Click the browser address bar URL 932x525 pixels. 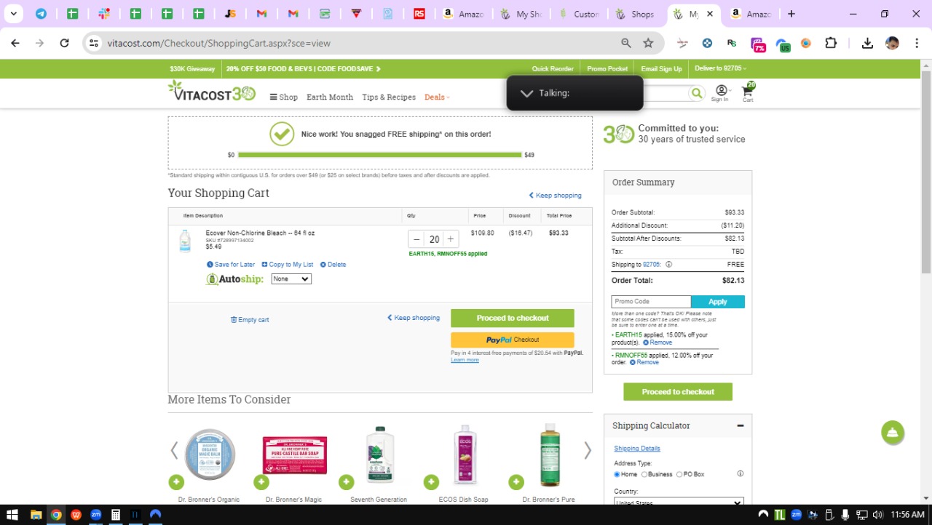(x=218, y=43)
